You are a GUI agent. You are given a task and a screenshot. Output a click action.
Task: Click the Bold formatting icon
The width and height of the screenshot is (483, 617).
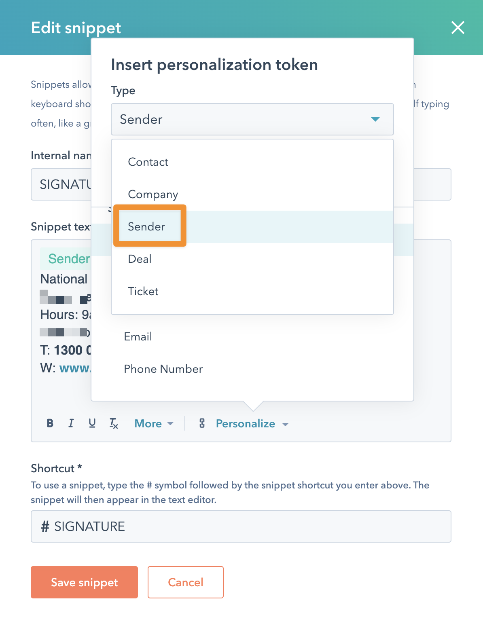pyautogui.click(x=50, y=423)
